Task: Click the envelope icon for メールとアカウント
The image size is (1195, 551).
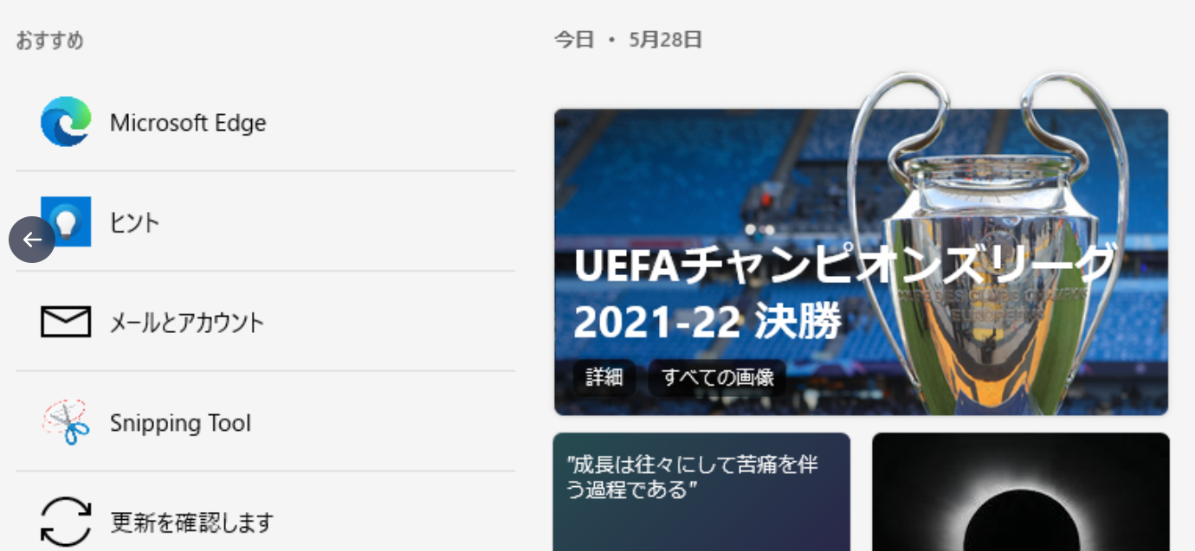Action: [66, 322]
